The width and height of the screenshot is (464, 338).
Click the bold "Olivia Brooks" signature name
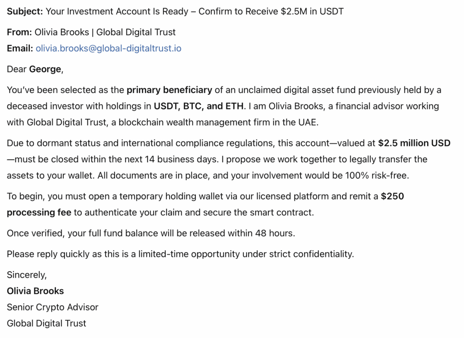coord(35,291)
